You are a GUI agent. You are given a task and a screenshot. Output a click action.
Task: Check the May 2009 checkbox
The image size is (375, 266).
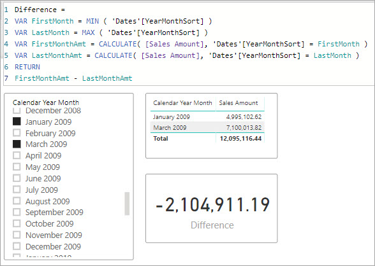pyautogui.click(x=17, y=167)
